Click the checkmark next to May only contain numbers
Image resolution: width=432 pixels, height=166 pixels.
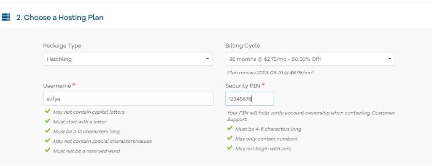[x=229, y=138]
